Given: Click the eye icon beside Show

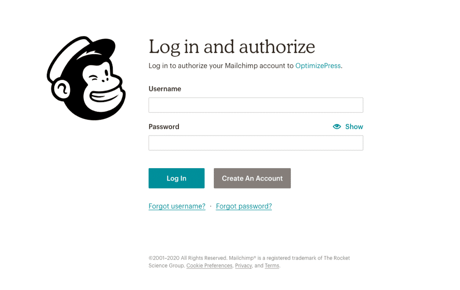Looking at the screenshot, I should [x=337, y=126].
